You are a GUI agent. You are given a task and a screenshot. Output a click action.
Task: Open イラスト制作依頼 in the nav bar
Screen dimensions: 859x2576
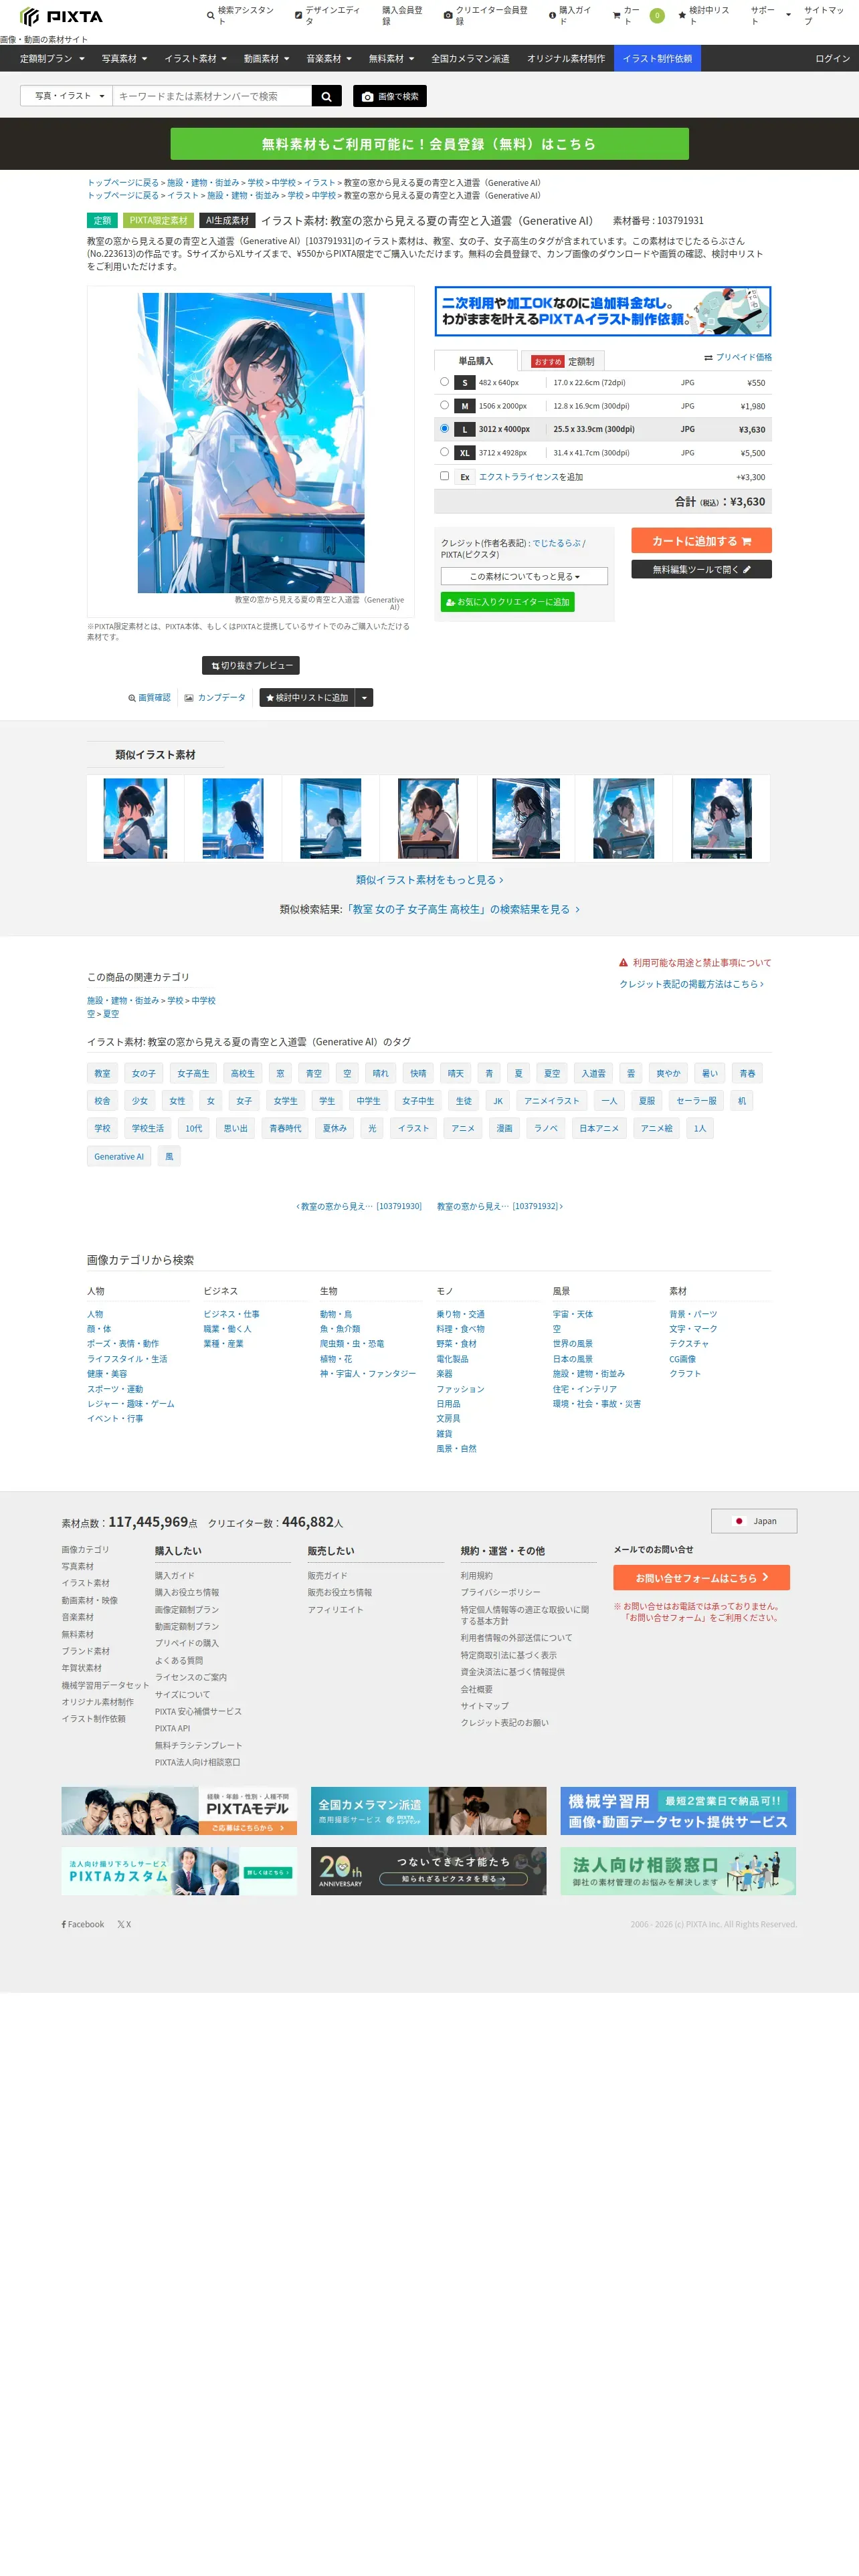point(657,59)
